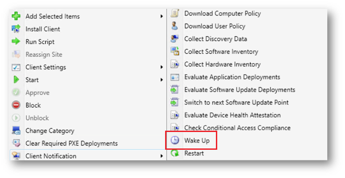Screen dimensions: 345x178
Task: Choose Check Conditional Access Compliance
Action: coord(238,128)
